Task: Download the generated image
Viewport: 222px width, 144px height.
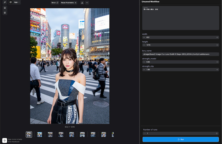Action: click(x=82, y=2)
